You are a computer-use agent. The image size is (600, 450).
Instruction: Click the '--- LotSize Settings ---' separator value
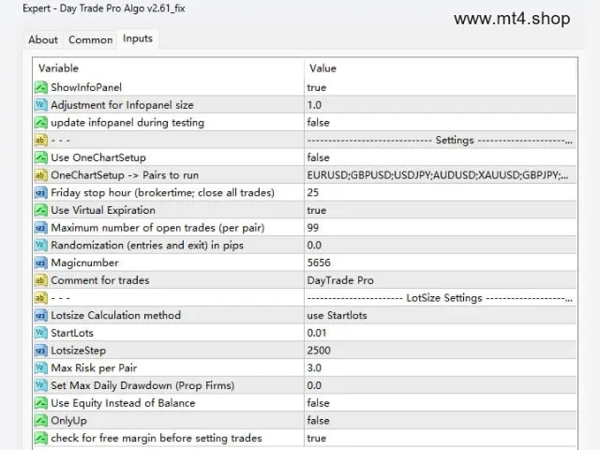pyautogui.click(x=441, y=298)
